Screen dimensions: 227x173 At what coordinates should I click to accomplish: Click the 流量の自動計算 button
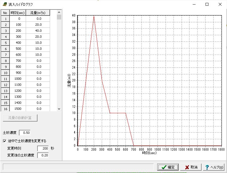click(x=20, y=118)
